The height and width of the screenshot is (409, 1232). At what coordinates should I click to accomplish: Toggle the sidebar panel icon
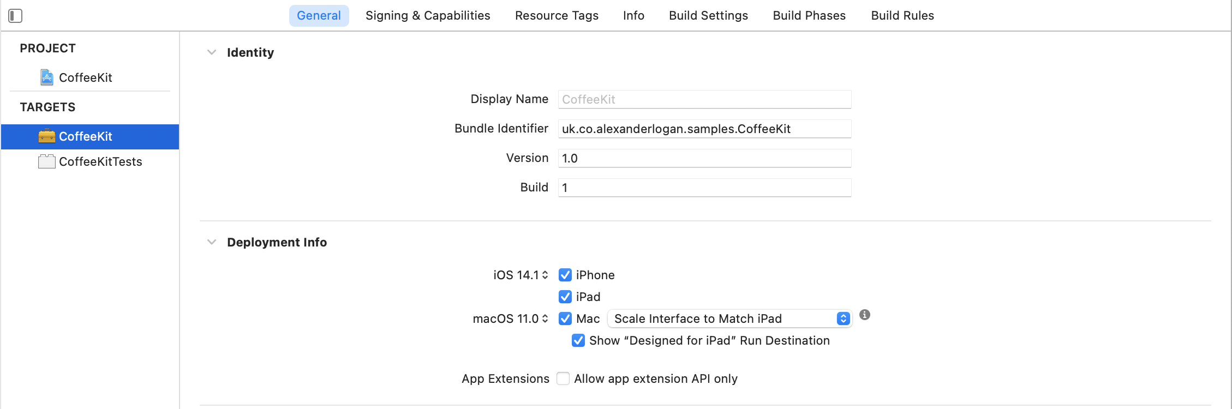coord(15,16)
